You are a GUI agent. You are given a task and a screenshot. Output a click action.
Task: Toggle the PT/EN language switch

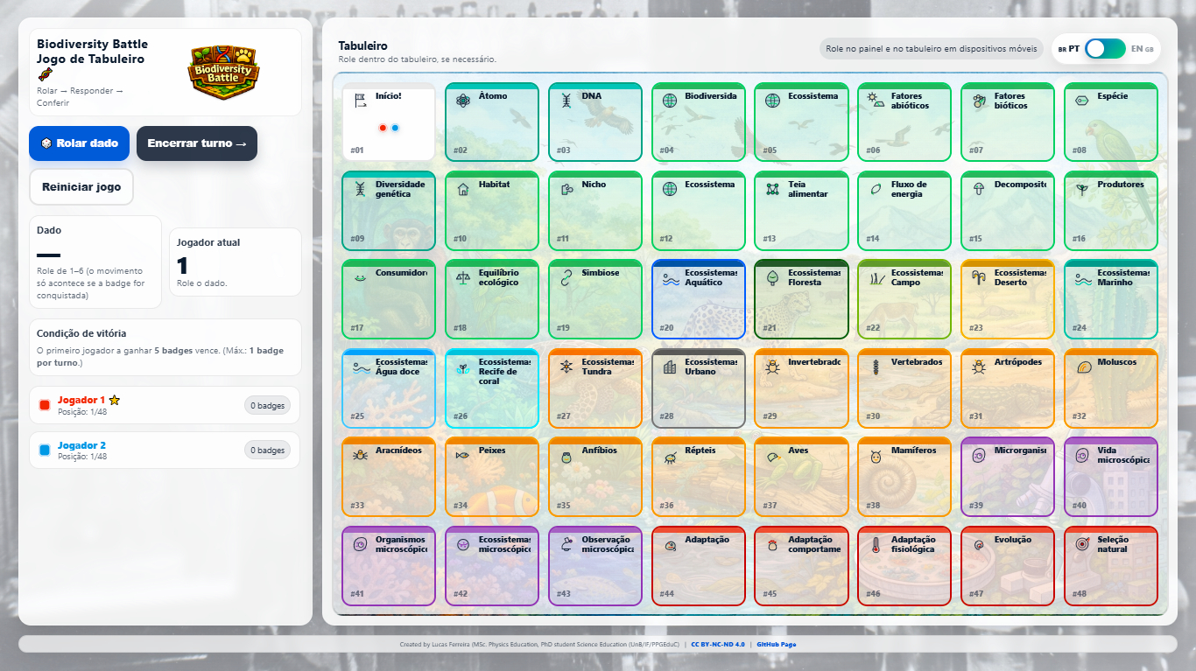coord(1105,49)
